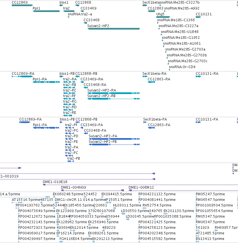Click the tra2-RG transcript label
Screen dimensions: 238x243
click(x=70, y=102)
